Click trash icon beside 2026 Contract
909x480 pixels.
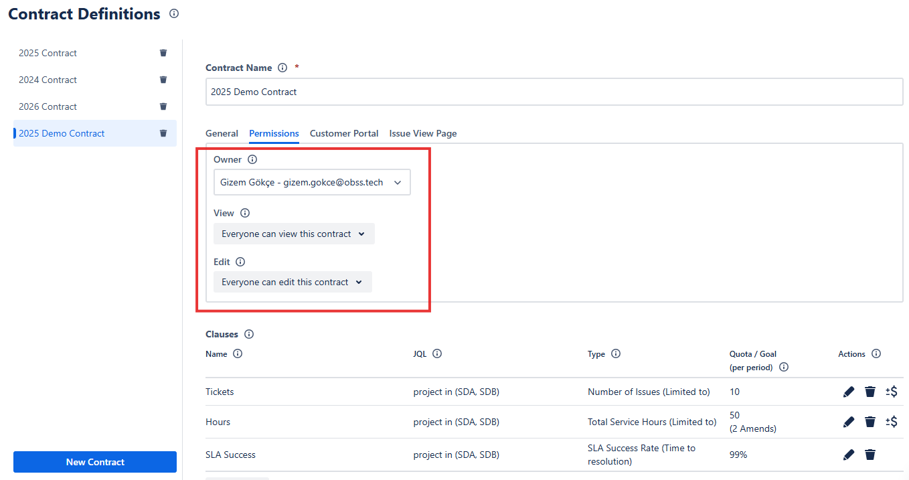pyautogui.click(x=163, y=106)
